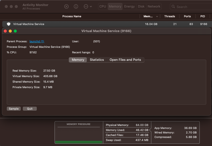The image size is (212, 146).
Task: Click the % CPU value 97.62
Action: tap(33, 52)
